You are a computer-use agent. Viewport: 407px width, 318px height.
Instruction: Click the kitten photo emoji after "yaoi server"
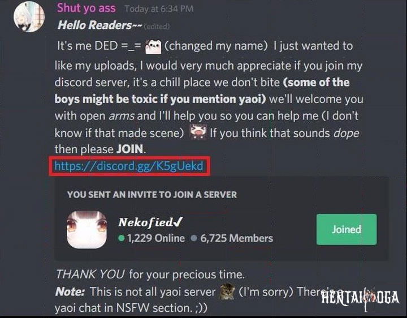click(227, 291)
